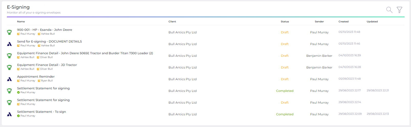Image resolution: width=411 pixels, height=127 pixels.
Task: Click the Sender column header
Action: click(x=319, y=22)
